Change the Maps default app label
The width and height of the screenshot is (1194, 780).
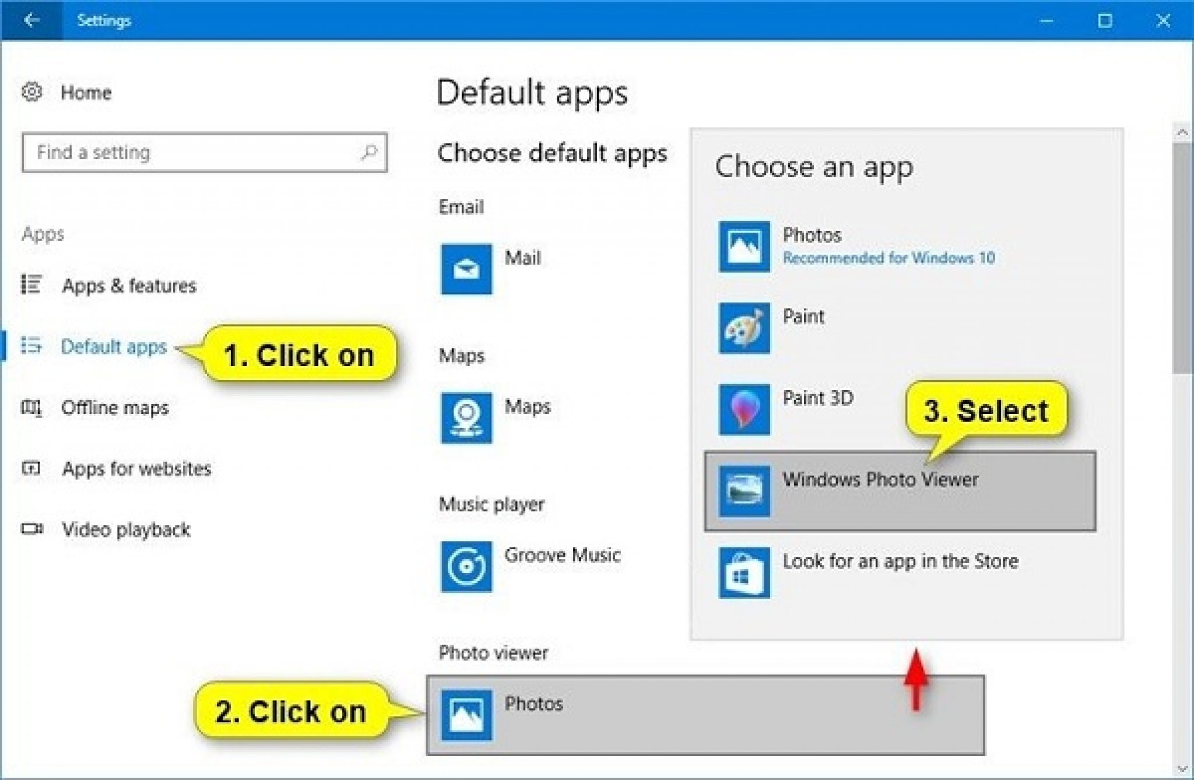click(528, 406)
